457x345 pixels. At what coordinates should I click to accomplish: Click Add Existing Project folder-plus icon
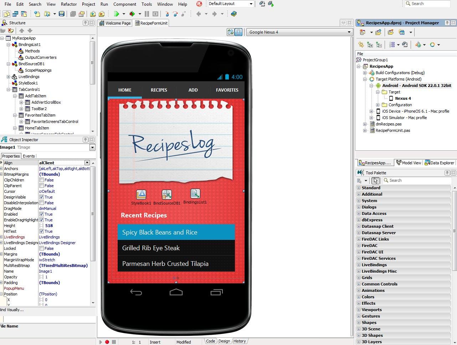point(378,32)
